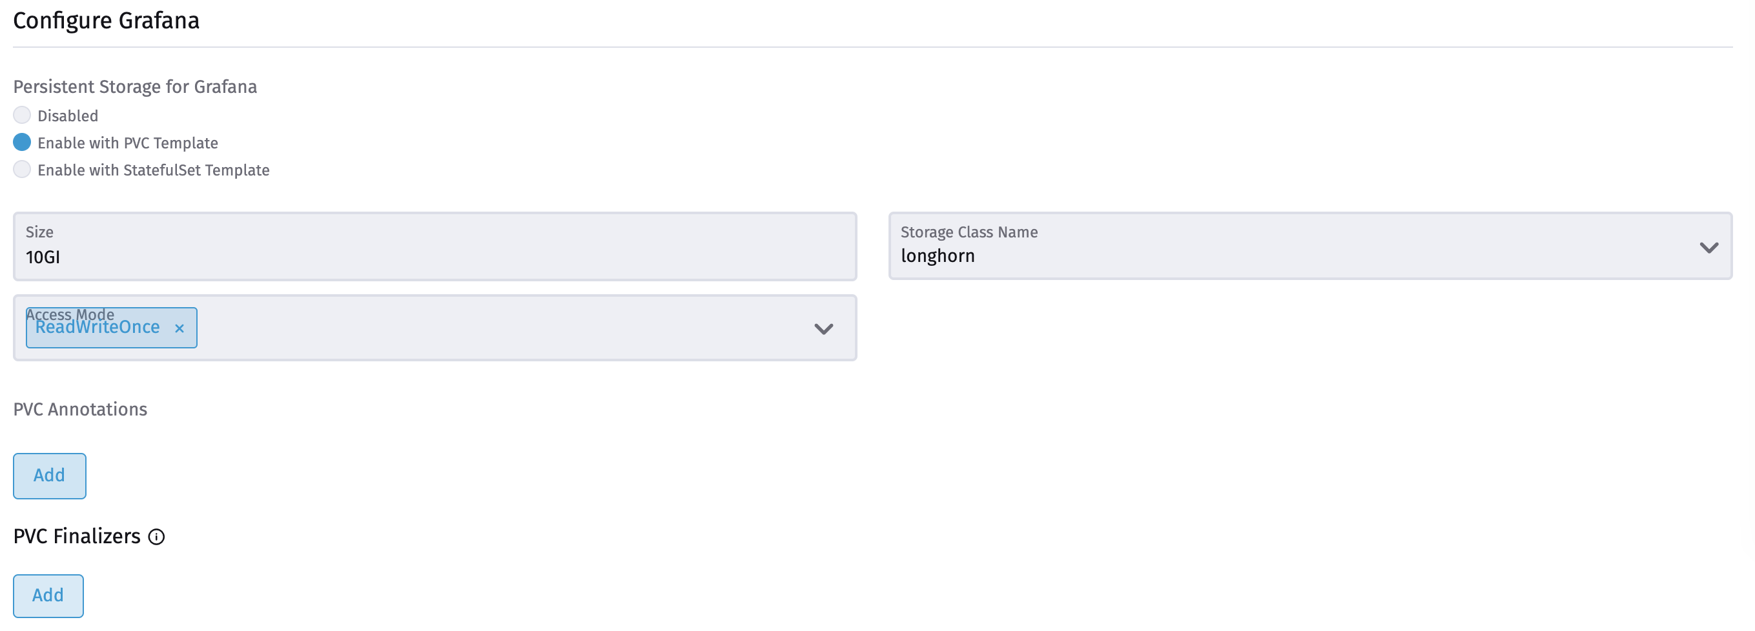Open the PVC Finalizers info tooltip icon

tap(158, 537)
